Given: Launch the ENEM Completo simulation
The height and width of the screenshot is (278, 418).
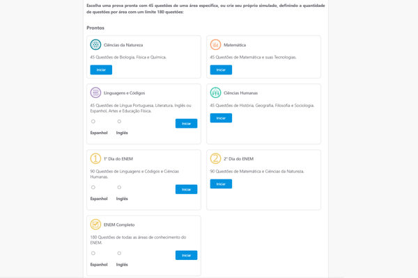Looking at the screenshot, I should pyautogui.click(x=186, y=255).
